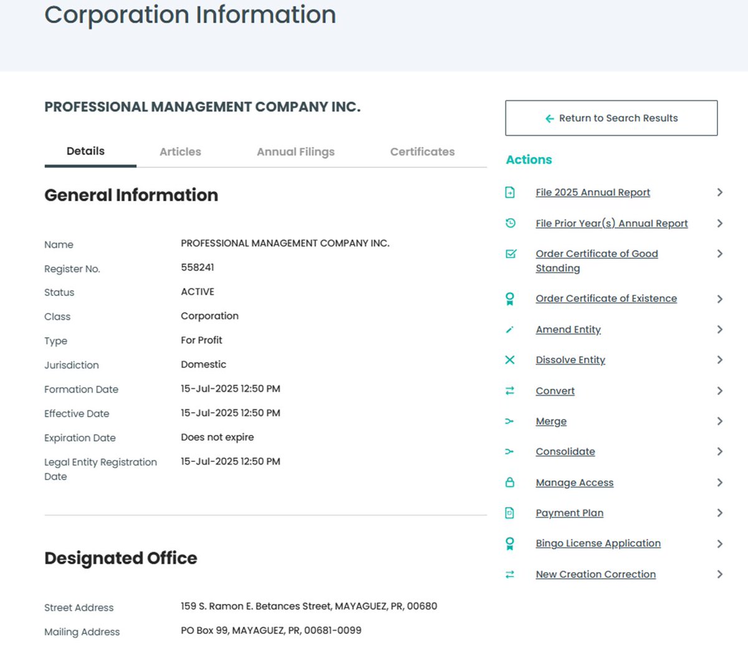This screenshot has width=748, height=660.
Task: Open chevron on the Payment Plan row
Action: point(720,513)
